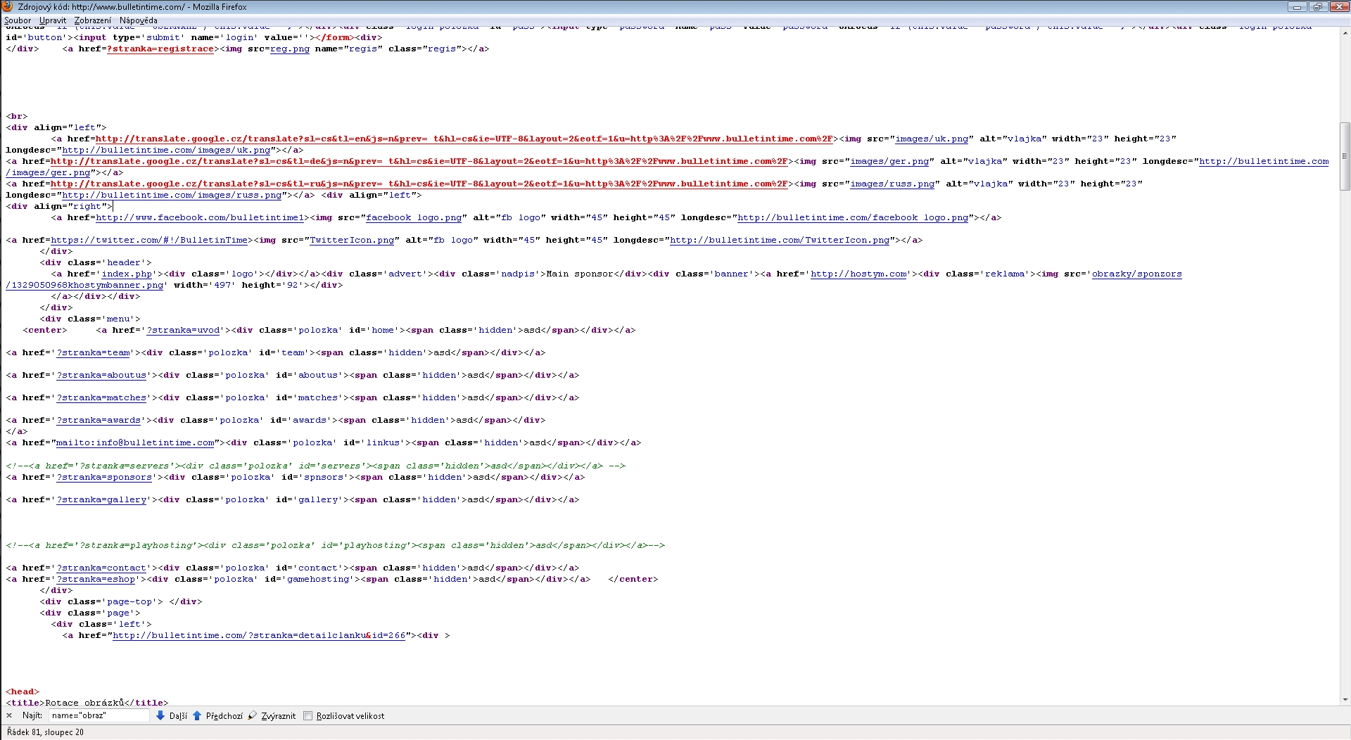1351x740 pixels.
Task: Open the twitter.com BulletinTime link
Action: pos(149,240)
